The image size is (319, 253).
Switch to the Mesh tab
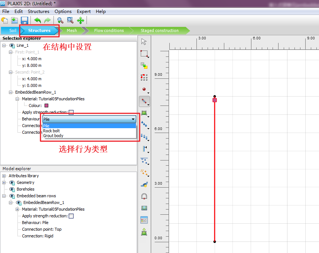[x=72, y=30]
